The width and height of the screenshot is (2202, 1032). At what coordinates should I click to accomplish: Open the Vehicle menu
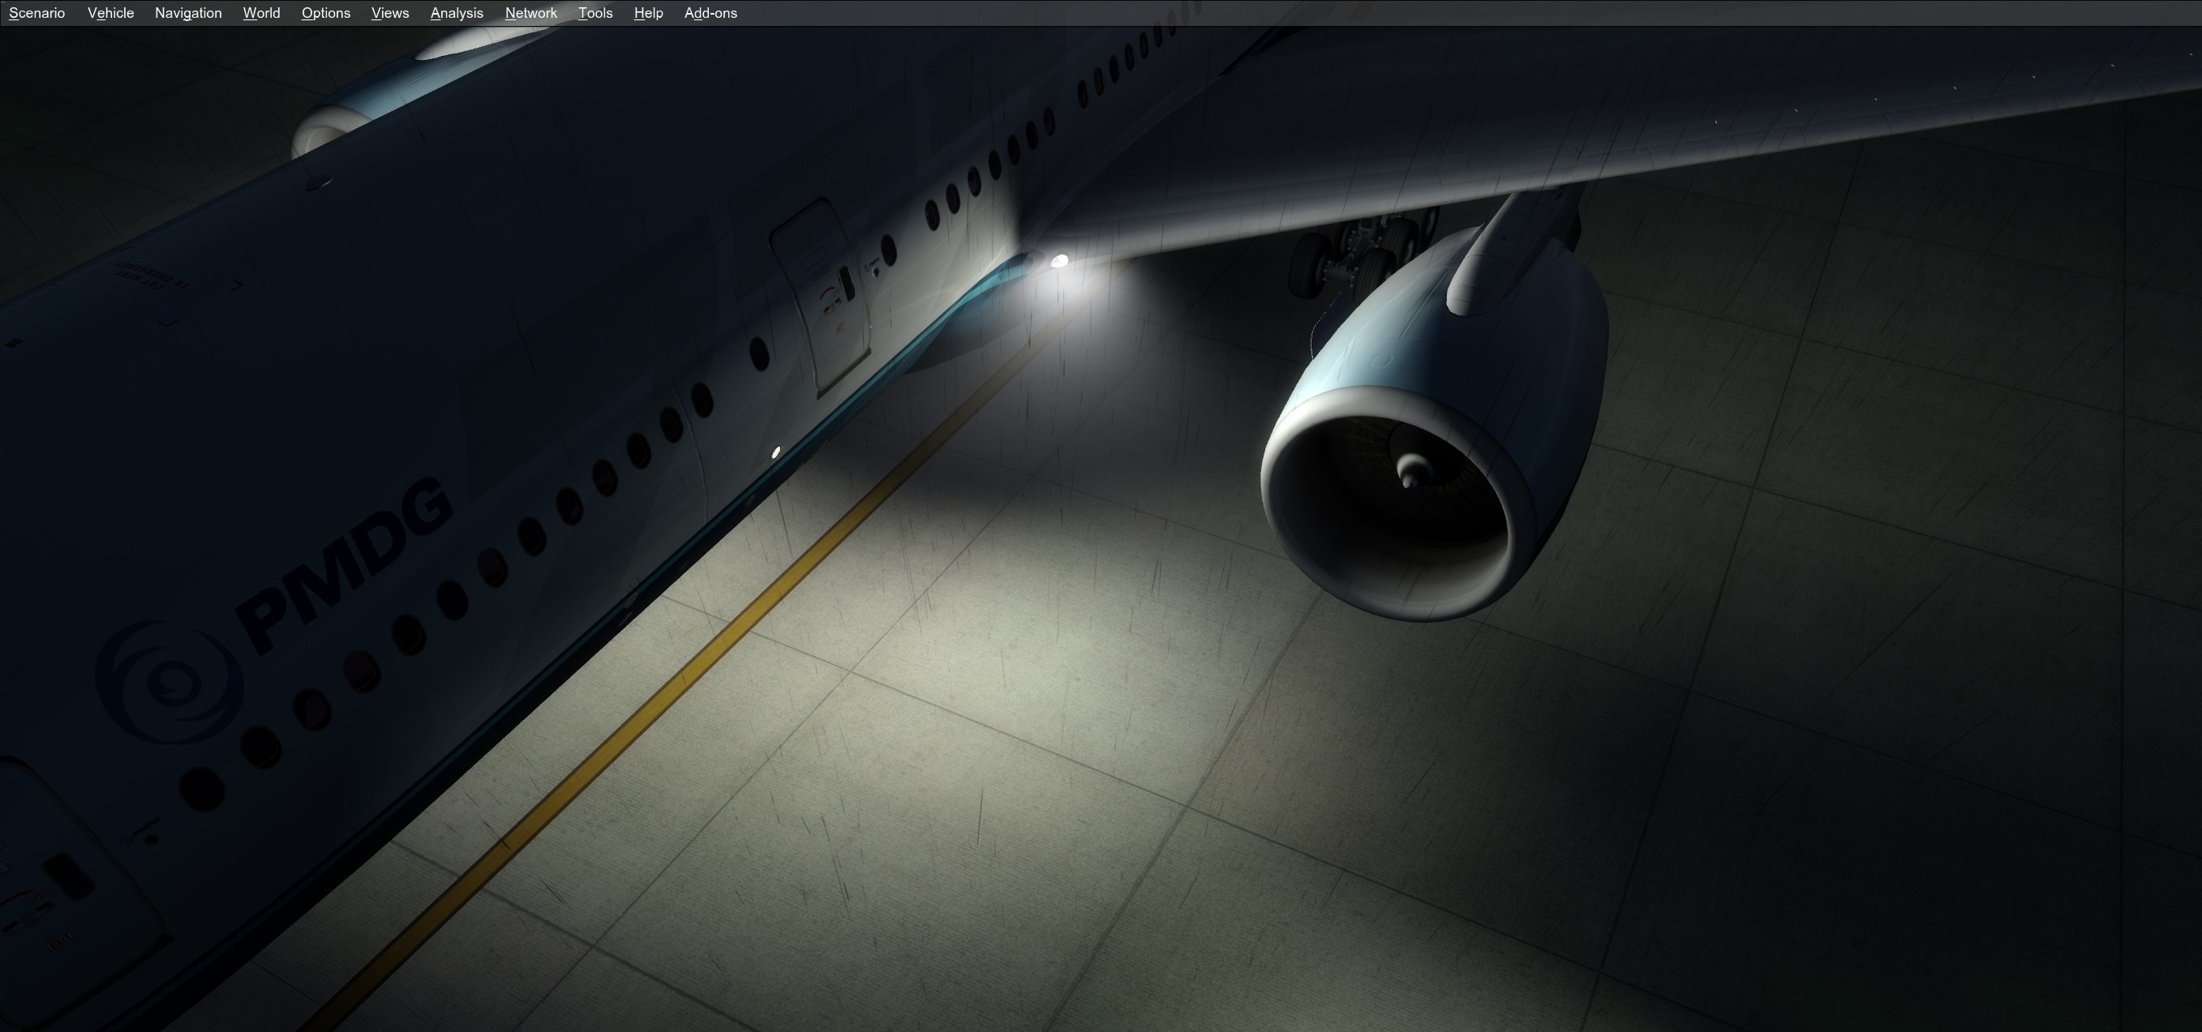pos(109,13)
